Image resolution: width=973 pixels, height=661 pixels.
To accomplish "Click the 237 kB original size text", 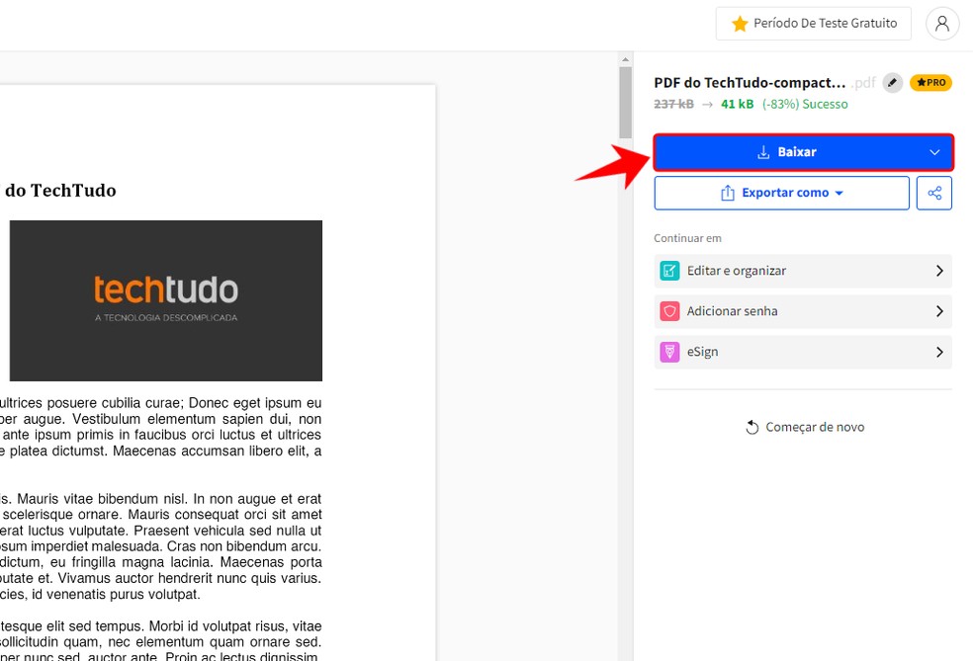I will 673,104.
